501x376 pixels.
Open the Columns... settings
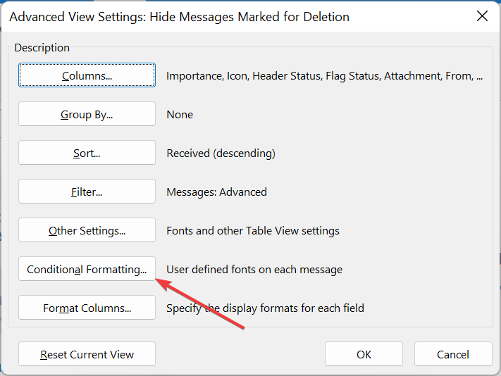pos(87,75)
